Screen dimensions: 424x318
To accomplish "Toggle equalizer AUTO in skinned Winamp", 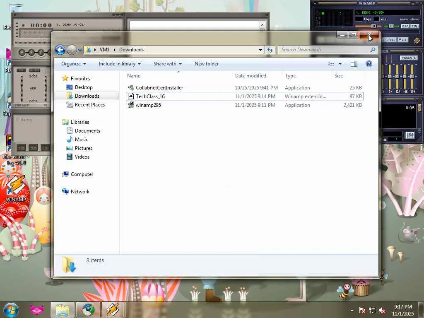I will click(x=35, y=70).
